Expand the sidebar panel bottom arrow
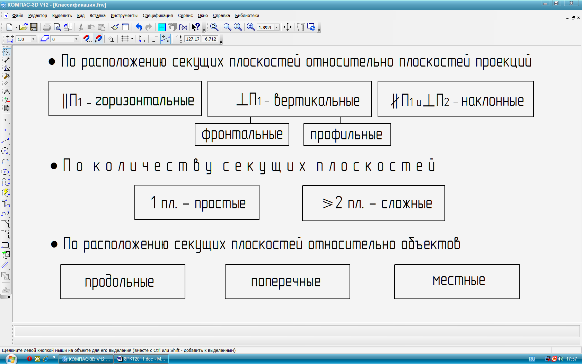 [x=9, y=297]
